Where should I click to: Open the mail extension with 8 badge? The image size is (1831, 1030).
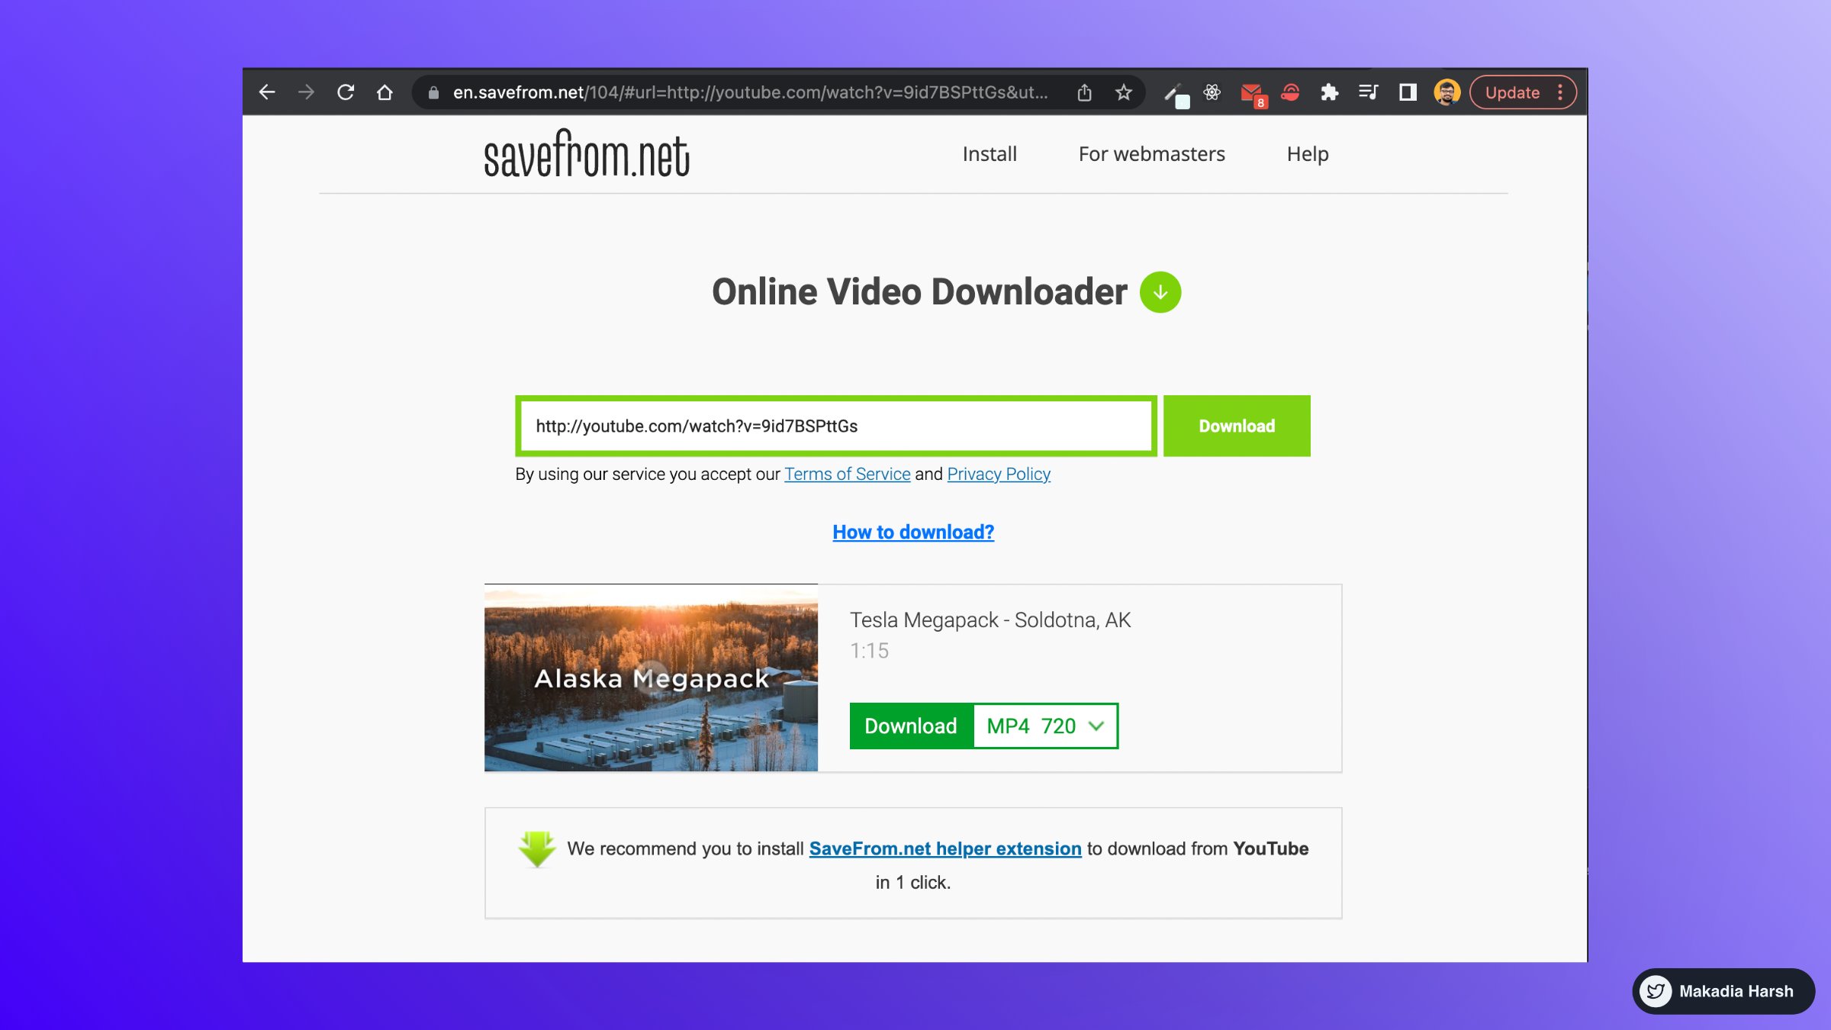[1253, 94]
